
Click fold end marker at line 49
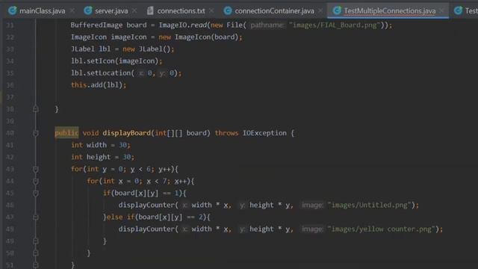(x=36, y=241)
